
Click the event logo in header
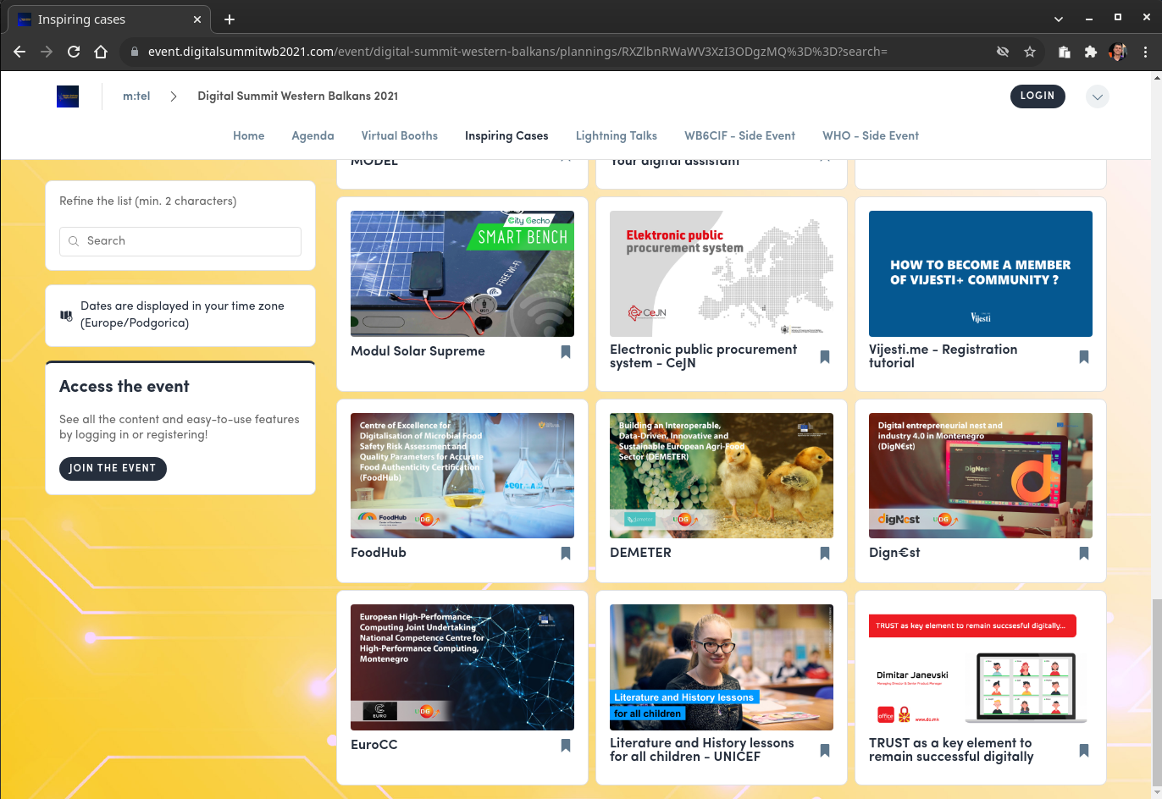[x=68, y=96]
